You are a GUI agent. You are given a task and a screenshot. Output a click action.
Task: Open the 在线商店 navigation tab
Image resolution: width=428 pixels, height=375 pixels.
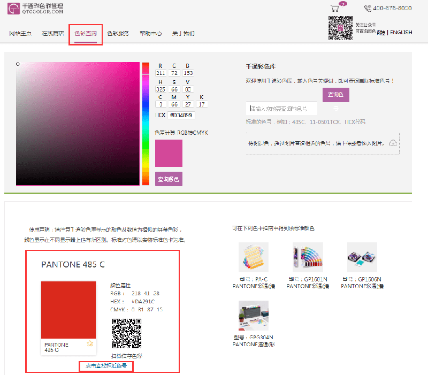53,33
